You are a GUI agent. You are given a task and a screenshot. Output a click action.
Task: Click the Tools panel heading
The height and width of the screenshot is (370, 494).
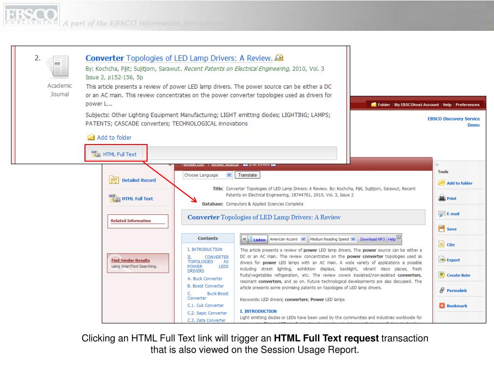coord(443,172)
